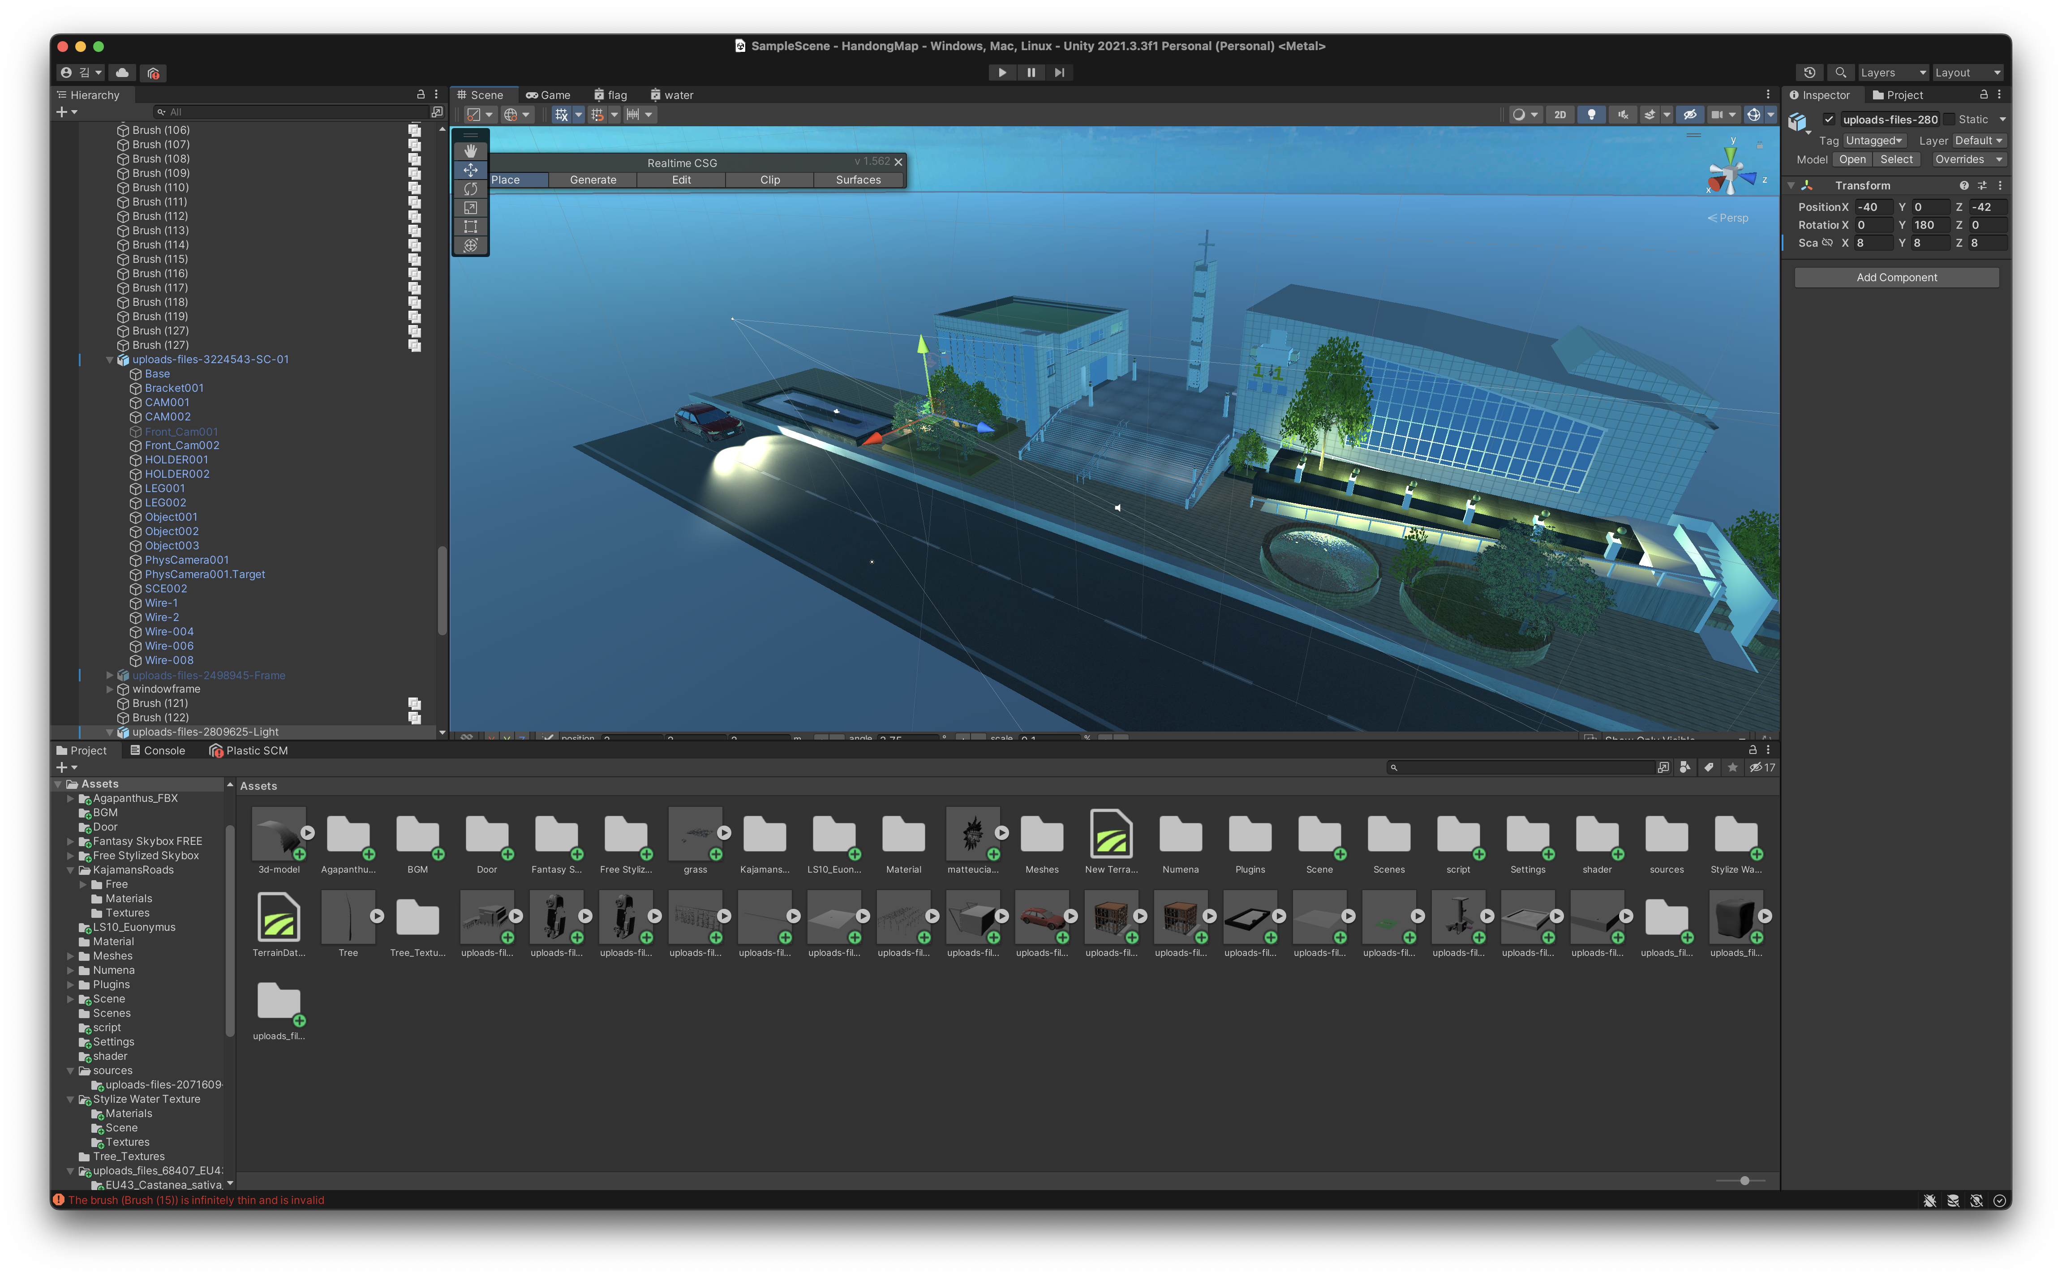The height and width of the screenshot is (1276, 2062).
Task: Open Undo History clock icon
Action: 1809,73
